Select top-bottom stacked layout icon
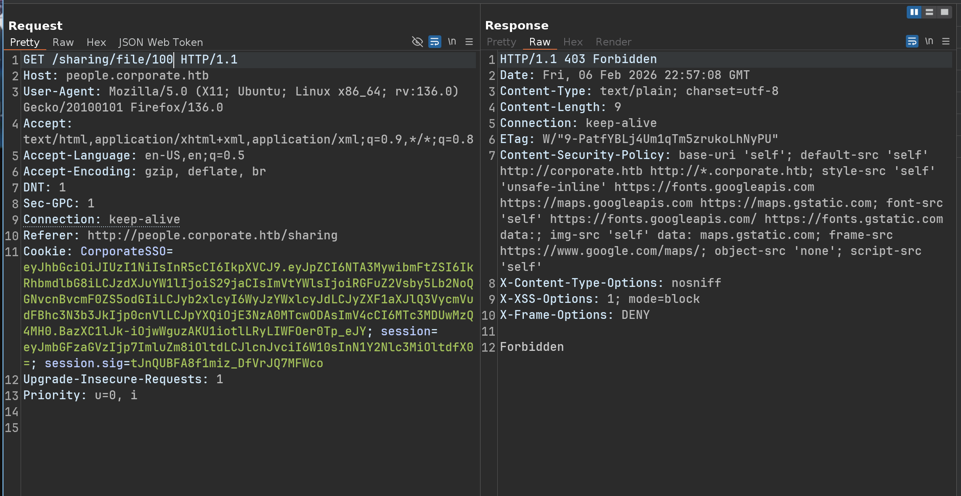This screenshot has height=496, width=961. point(929,12)
